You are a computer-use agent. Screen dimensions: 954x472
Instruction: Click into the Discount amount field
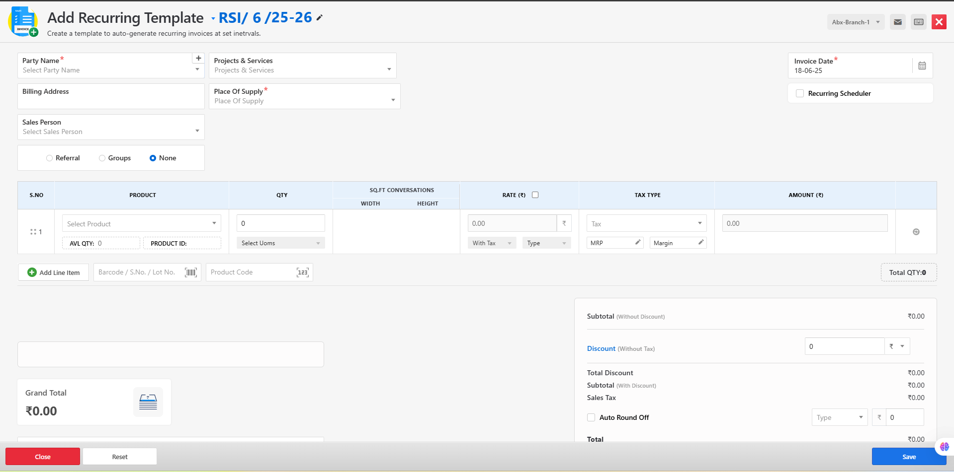tap(844, 346)
